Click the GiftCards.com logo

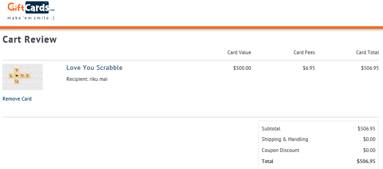31,7
